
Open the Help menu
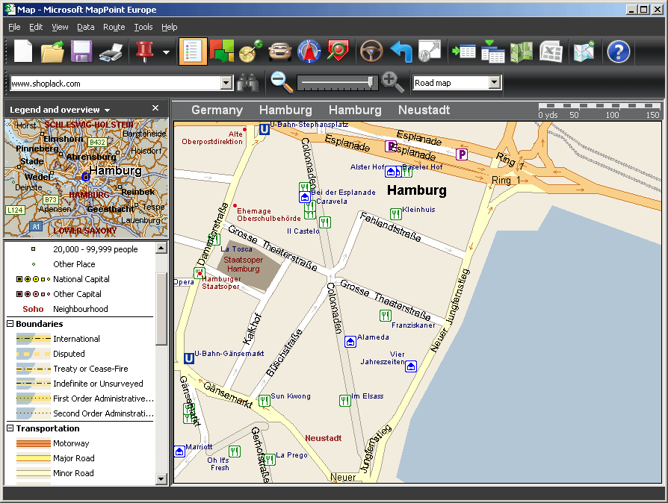point(169,27)
